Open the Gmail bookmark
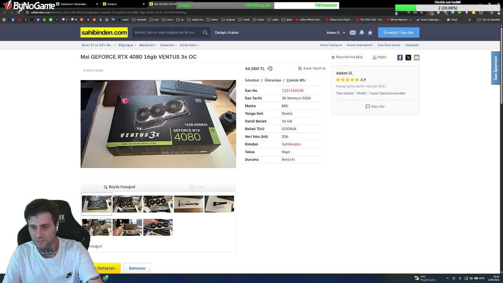Image resolution: width=503 pixels, height=283 pixels. point(452,20)
